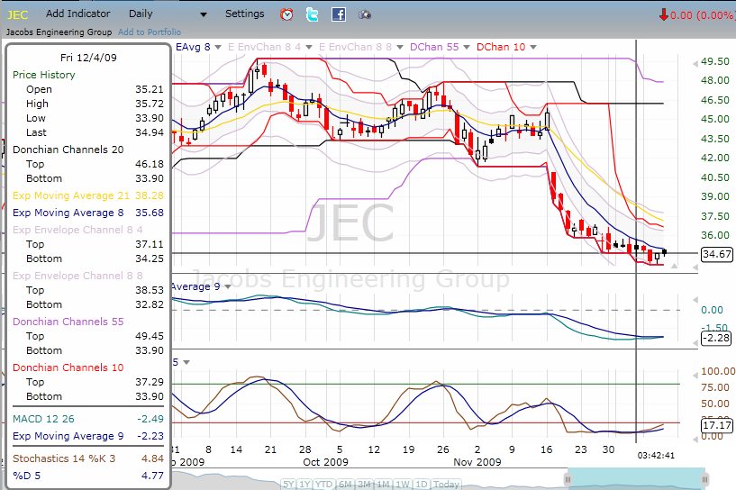Click the Exp Moving Average 8 row
The width and height of the screenshot is (736, 490).
tap(87, 213)
